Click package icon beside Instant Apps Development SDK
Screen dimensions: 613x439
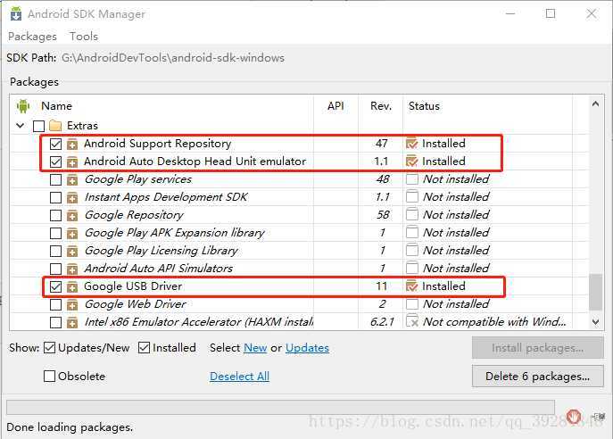(72, 198)
